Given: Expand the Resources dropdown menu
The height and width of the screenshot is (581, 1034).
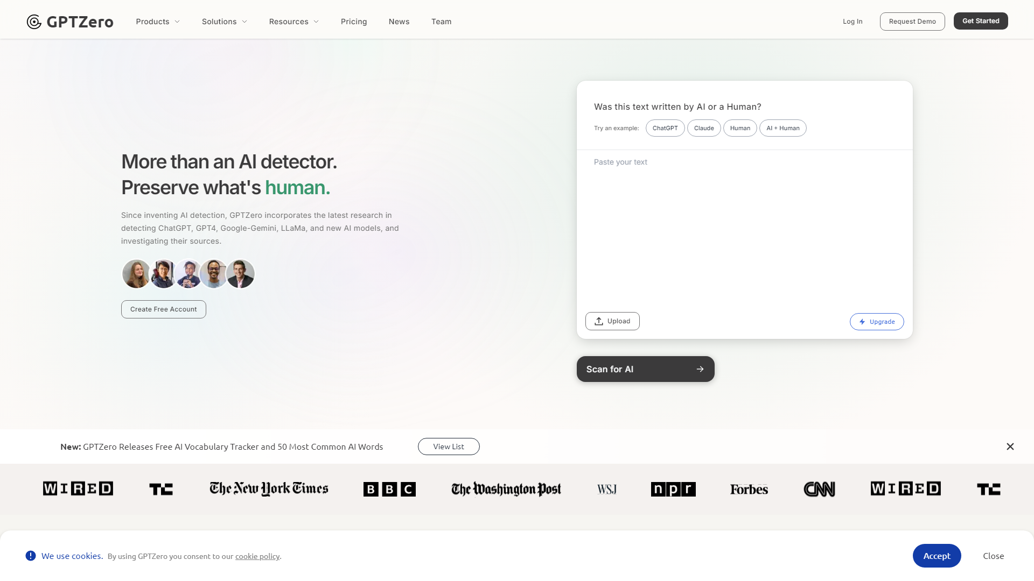Looking at the screenshot, I should click(x=294, y=22).
